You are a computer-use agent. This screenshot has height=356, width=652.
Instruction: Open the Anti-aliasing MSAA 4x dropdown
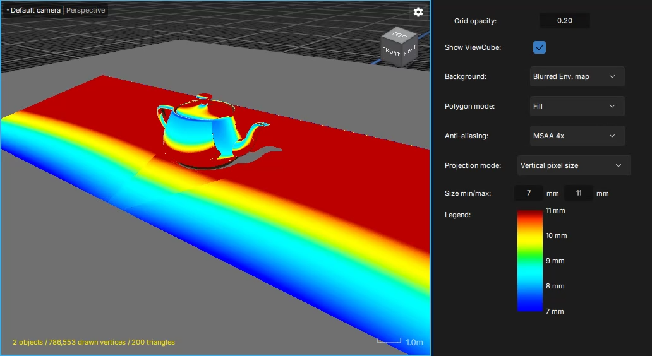pos(577,136)
